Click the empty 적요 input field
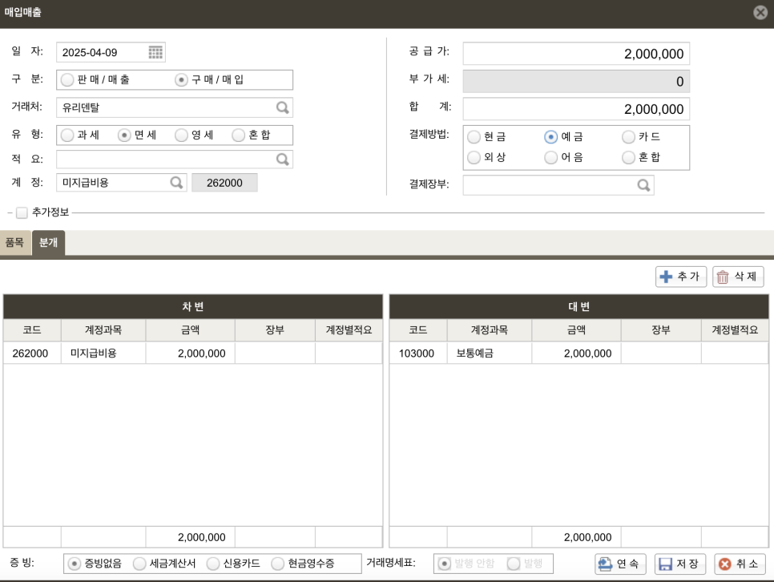The height and width of the screenshot is (582, 774). [175, 159]
